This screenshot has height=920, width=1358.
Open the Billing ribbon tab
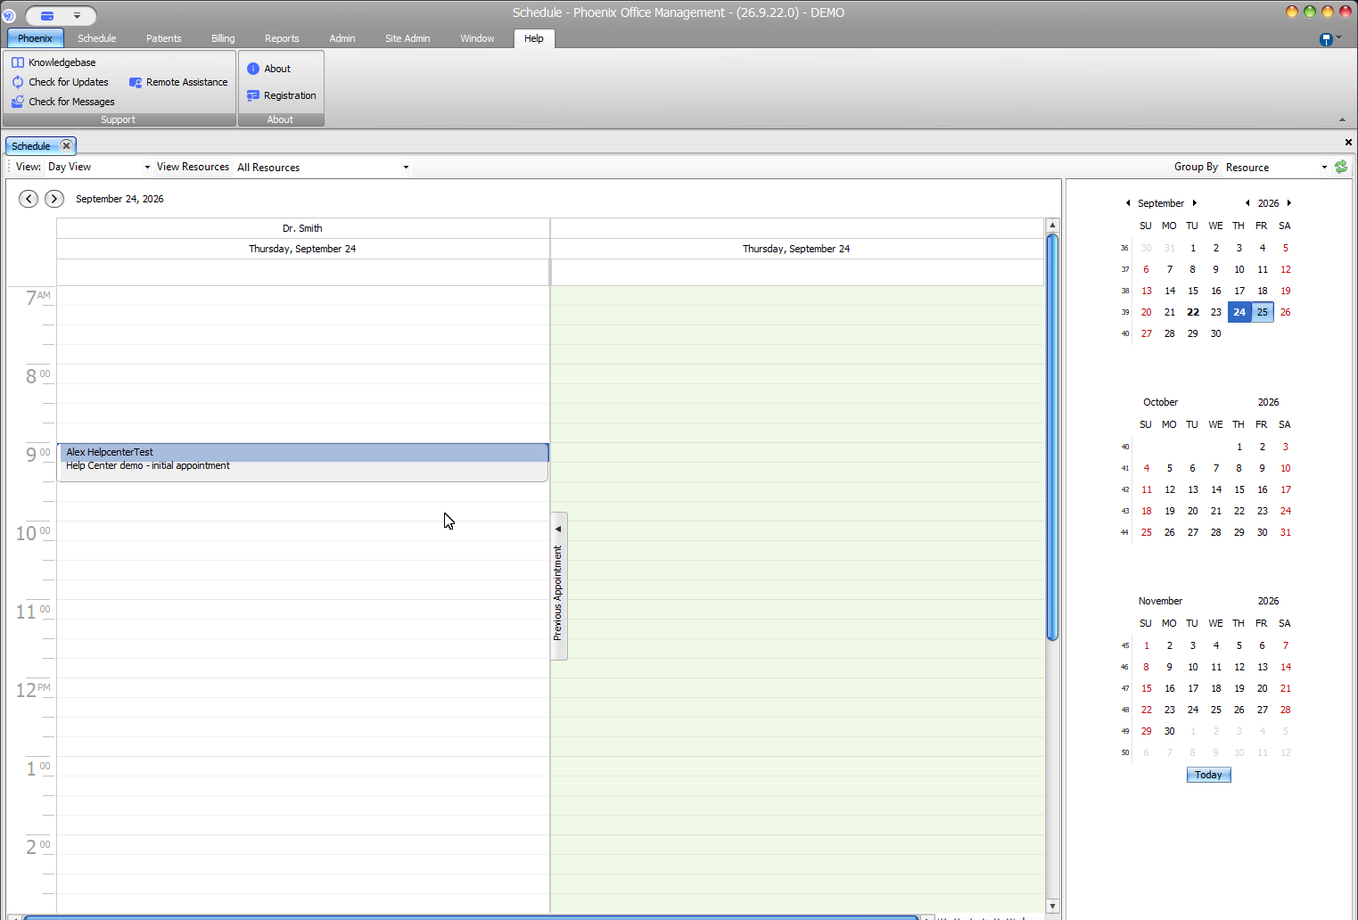(224, 38)
